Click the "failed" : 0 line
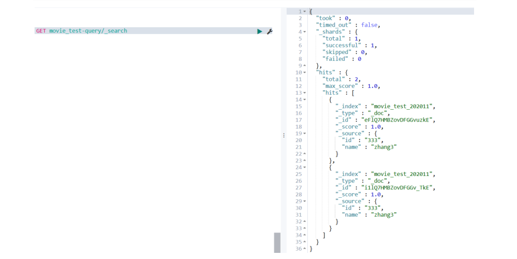Image resolution: width=517 pixels, height=259 pixels. pos(341,59)
